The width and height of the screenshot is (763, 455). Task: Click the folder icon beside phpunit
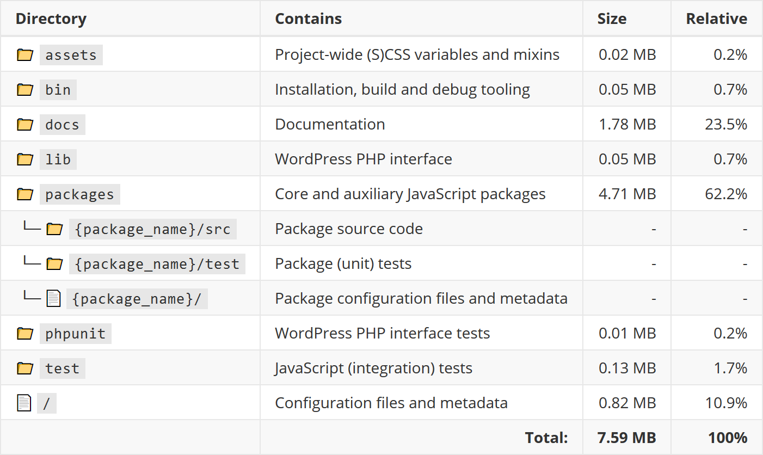(x=24, y=334)
